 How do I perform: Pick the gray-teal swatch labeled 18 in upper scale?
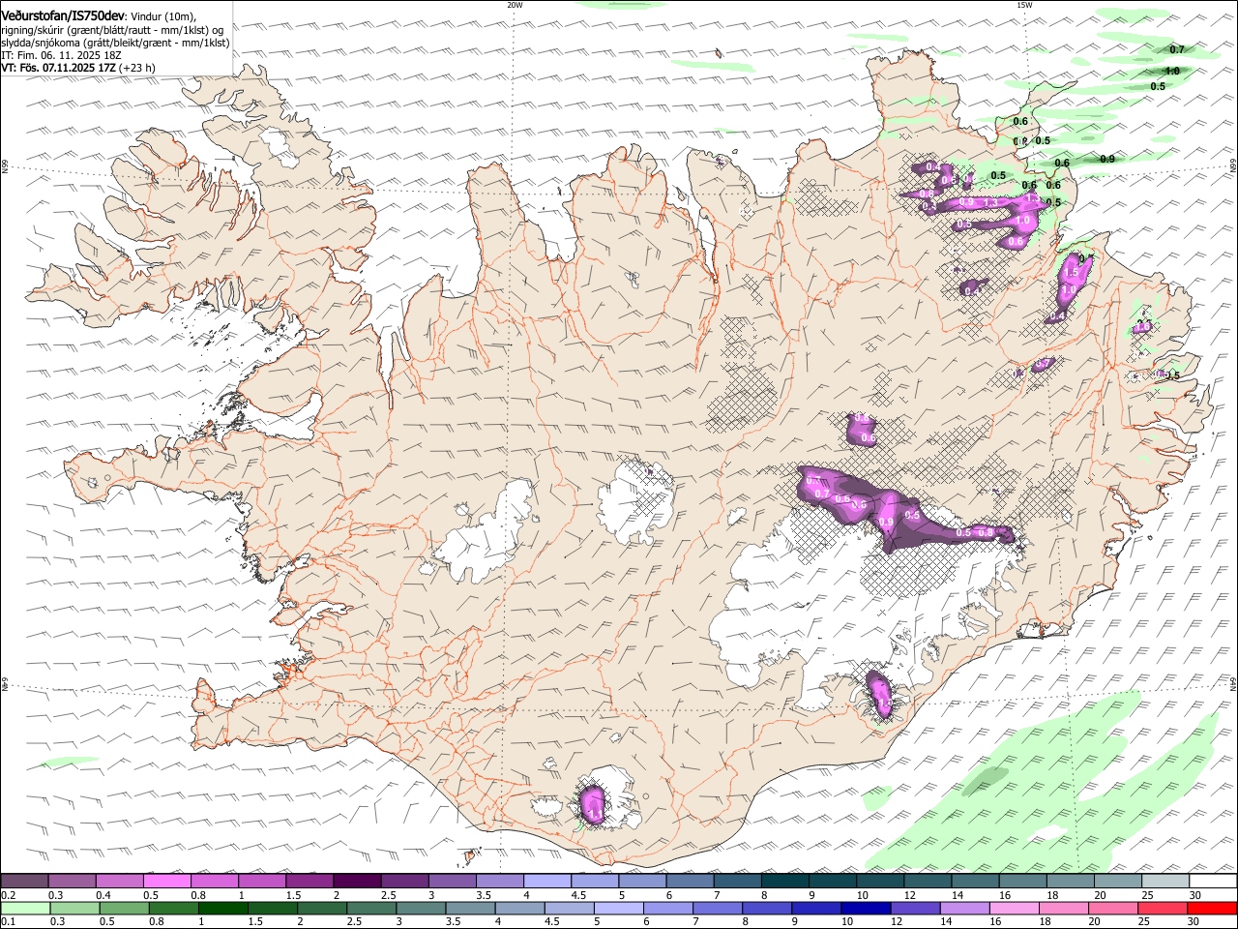1071,882
